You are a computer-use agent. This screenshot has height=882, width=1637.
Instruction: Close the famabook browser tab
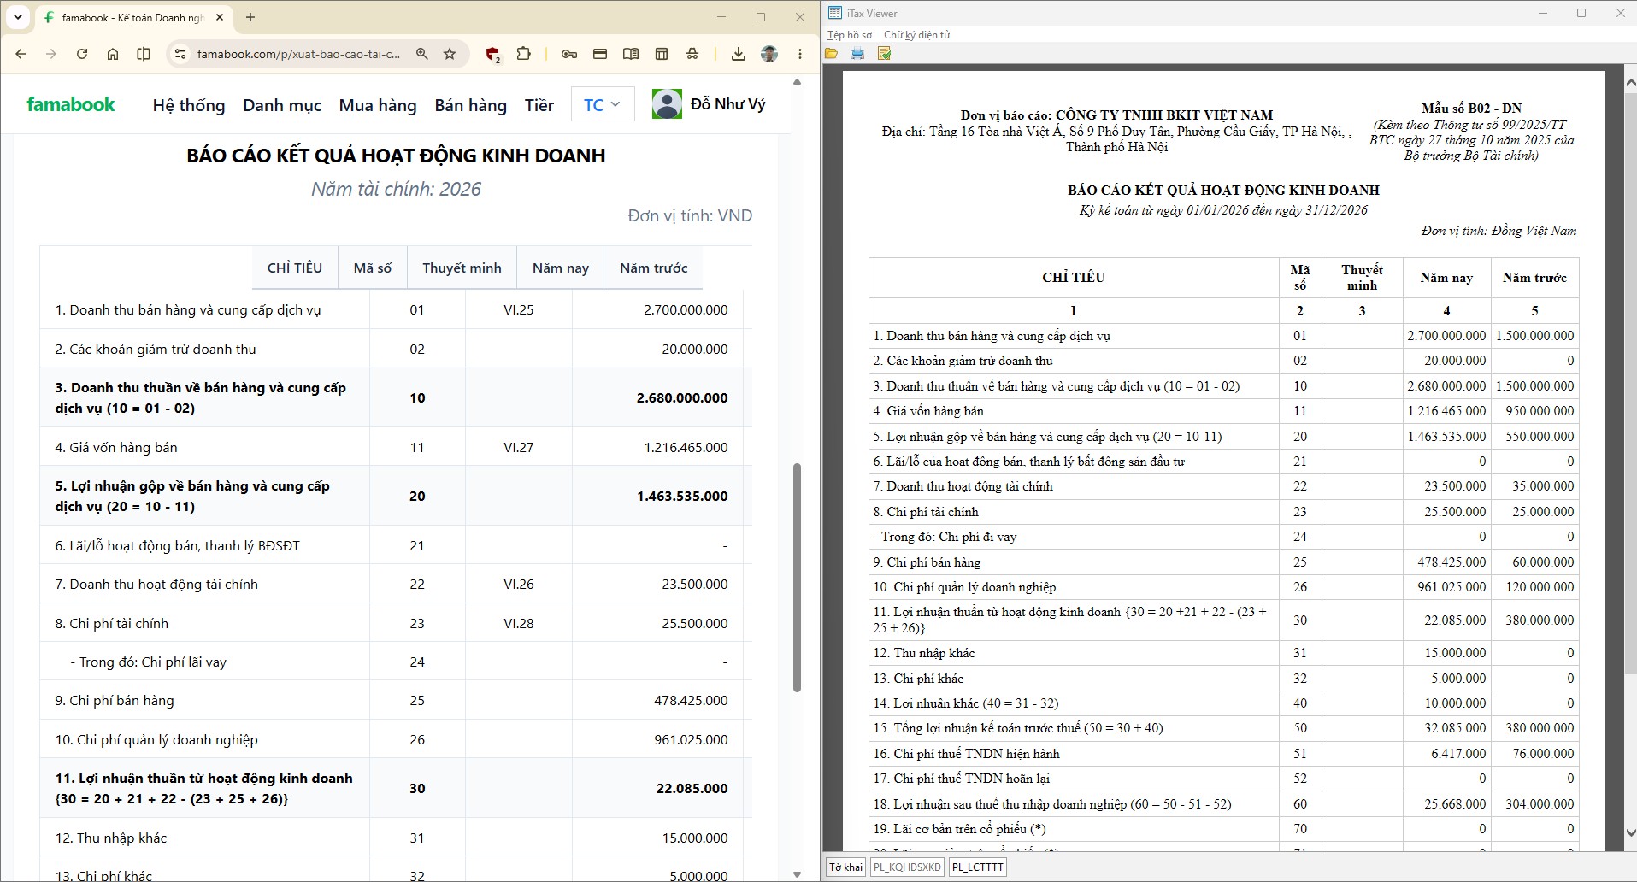[x=220, y=17]
